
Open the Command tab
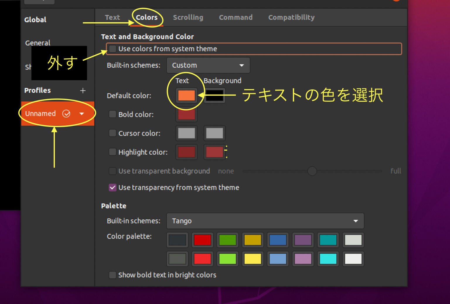pos(236,17)
